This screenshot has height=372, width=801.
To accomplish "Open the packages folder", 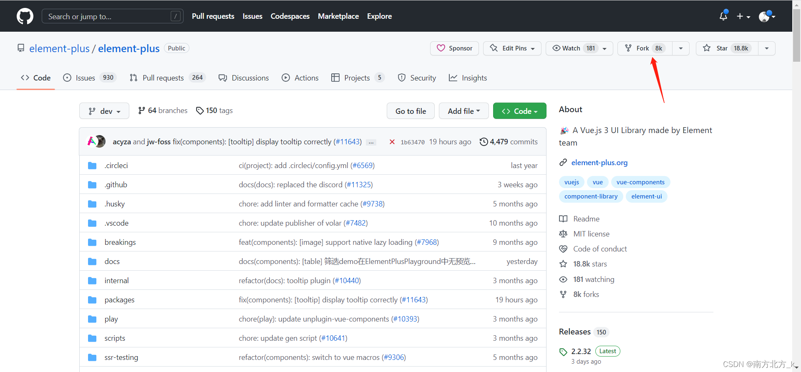I will tap(120, 300).
